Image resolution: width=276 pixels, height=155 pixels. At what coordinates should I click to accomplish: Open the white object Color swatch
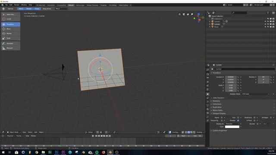coord(232,127)
